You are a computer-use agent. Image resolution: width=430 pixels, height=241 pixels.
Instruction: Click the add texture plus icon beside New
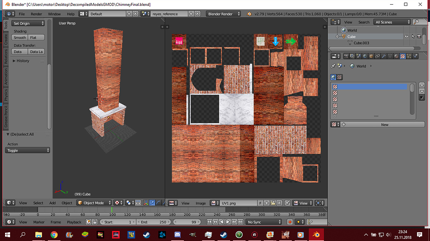click(x=343, y=124)
